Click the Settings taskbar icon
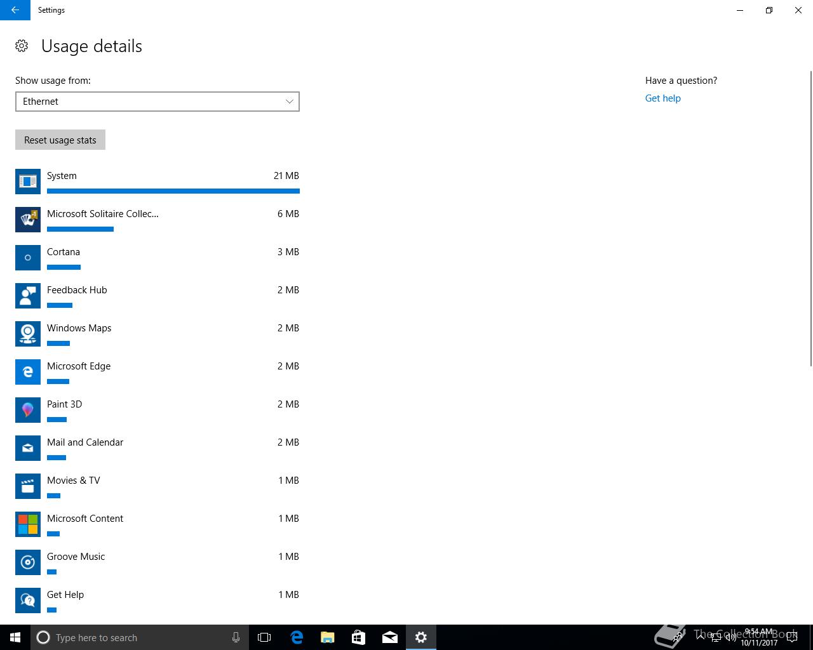813x650 pixels. click(420, 637)
